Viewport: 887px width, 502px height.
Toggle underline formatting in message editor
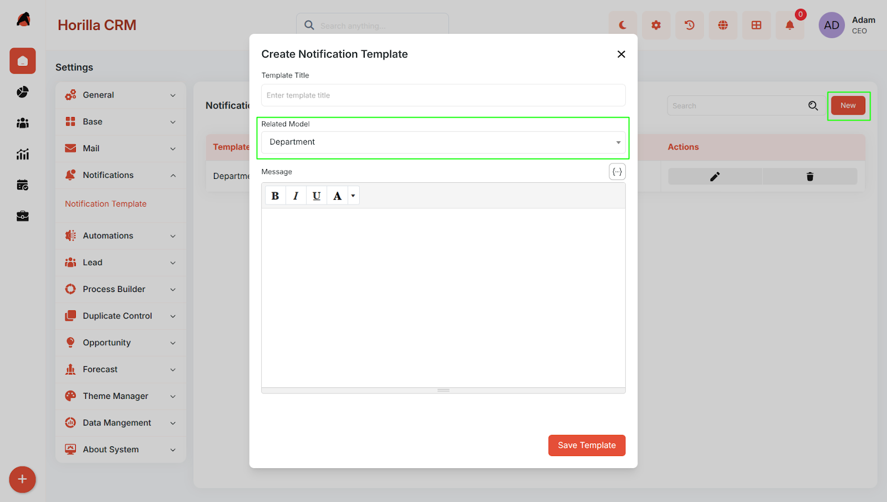click(317, 196)
